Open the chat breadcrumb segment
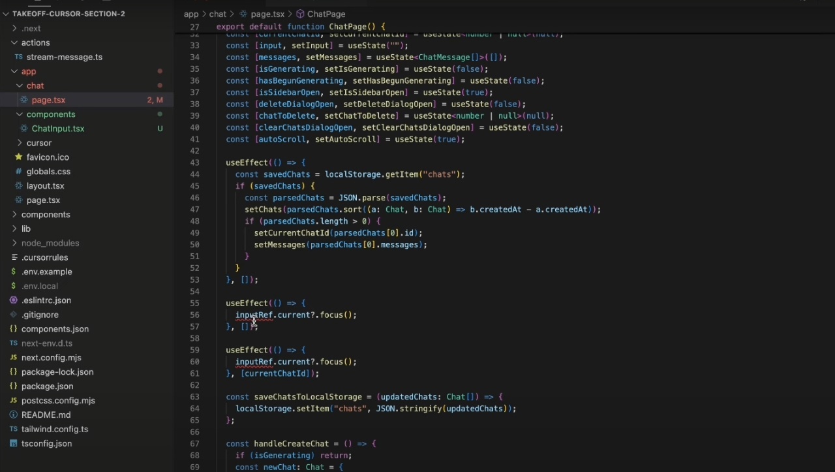Screen dimensions: 835x472 pyautogui.click(x=218, y=14)
